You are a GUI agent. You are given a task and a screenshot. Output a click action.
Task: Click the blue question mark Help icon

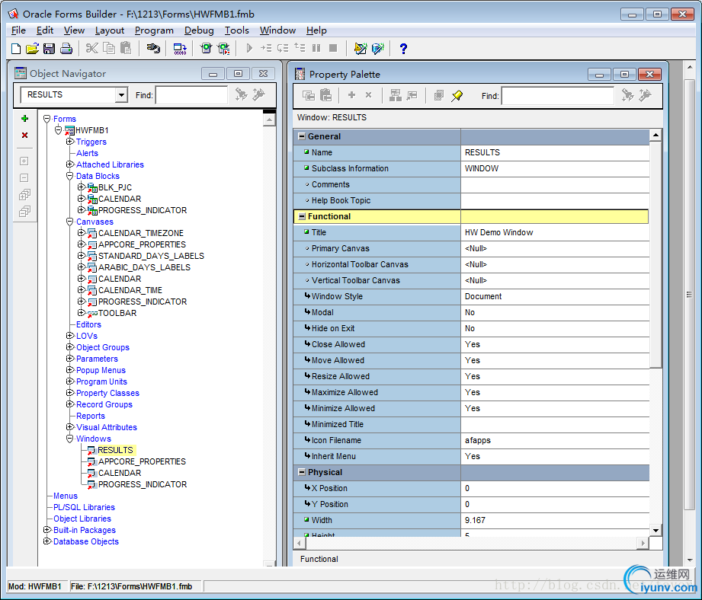click(x=403, y=48)
